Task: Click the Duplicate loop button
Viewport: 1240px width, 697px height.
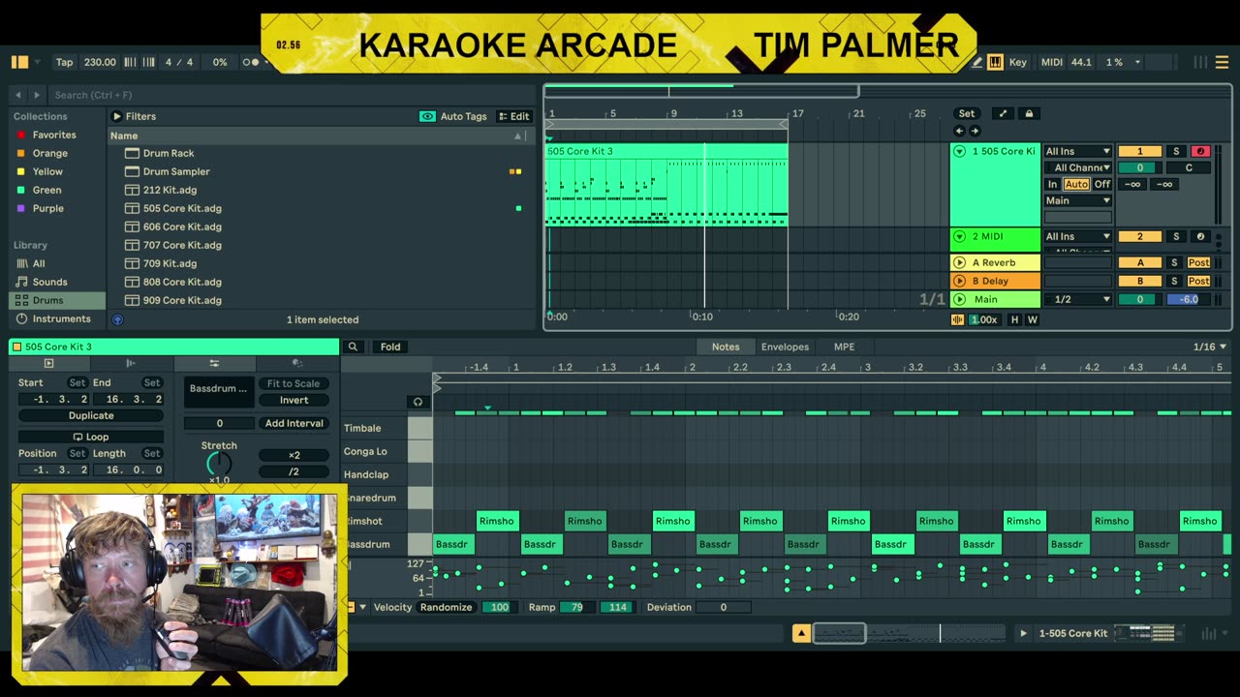Action: click(x=91, y=415)
